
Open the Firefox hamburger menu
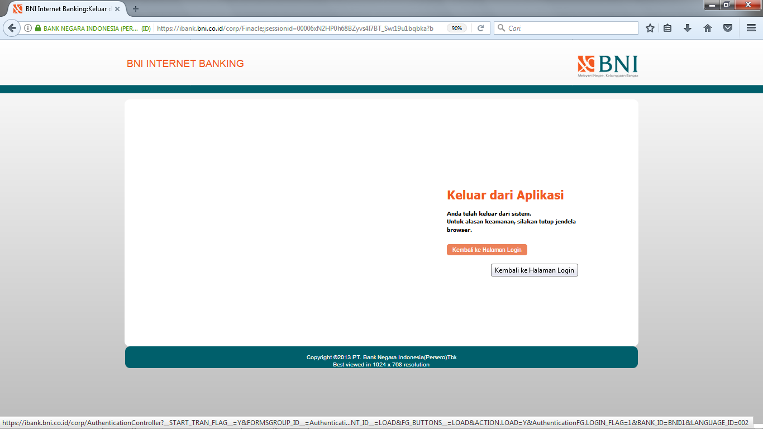[x=751, y=28]
